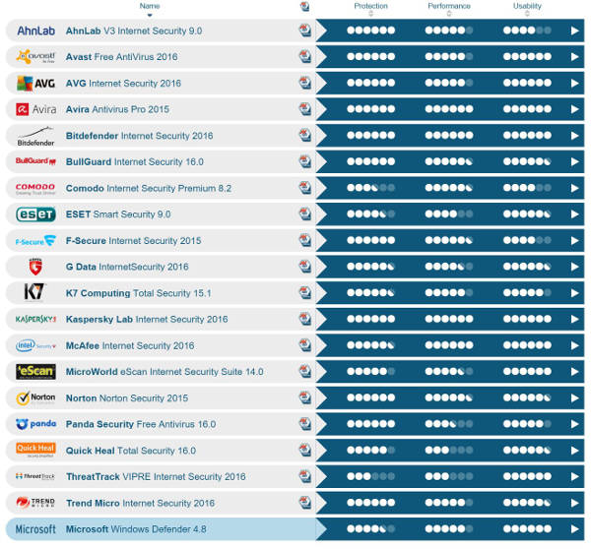The width and height of the screenshot is (591, 549).
Task: Click the Norton logo icon
Action: click(x=35, y=397)
